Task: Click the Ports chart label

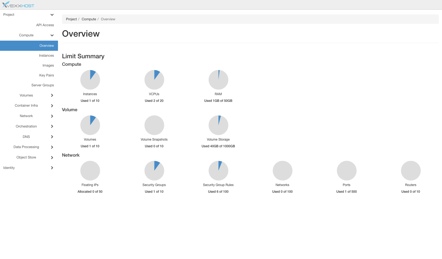Action: click(x=347, y=185)
